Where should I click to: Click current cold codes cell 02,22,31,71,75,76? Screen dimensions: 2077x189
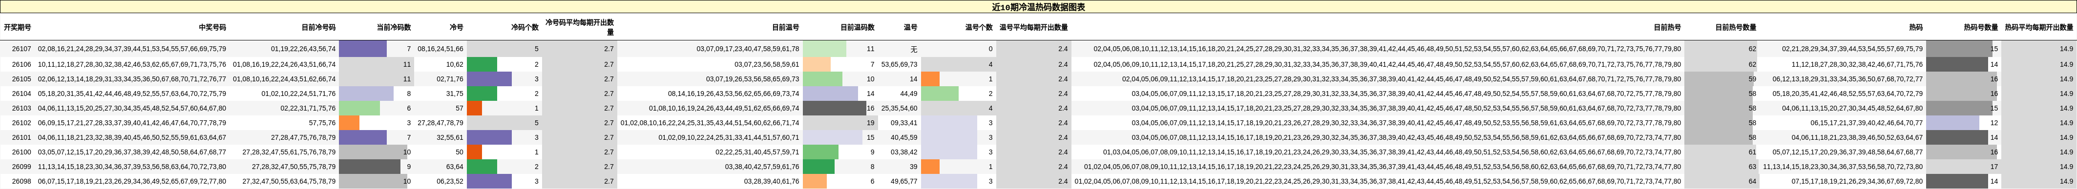[x=308, y=108]
